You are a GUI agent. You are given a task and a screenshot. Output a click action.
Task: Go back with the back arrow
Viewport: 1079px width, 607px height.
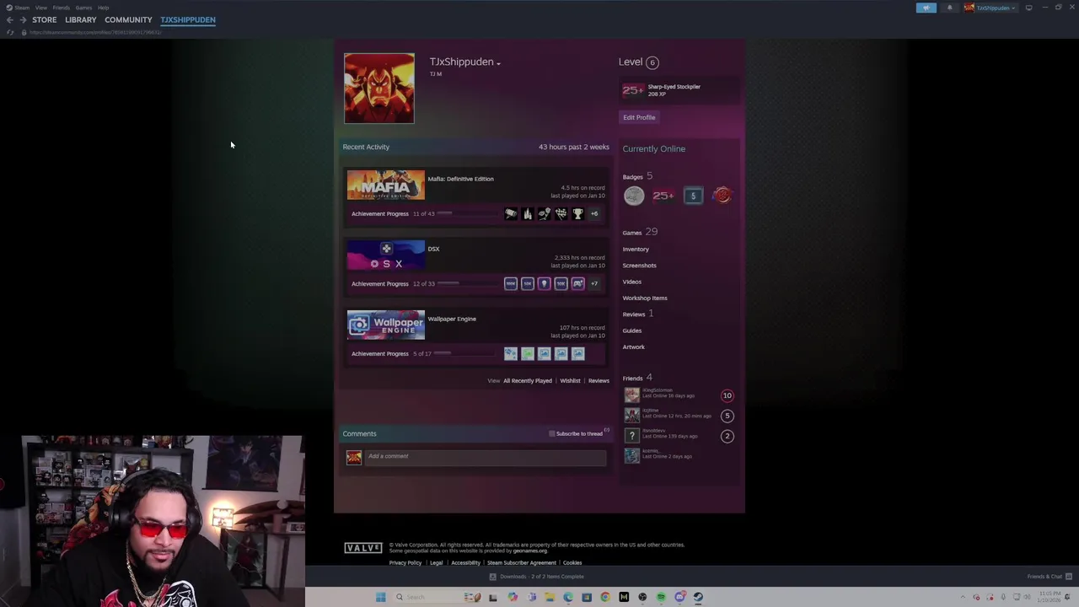[9, 19]
